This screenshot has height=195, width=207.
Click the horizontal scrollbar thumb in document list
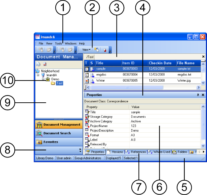click(127, 87)
